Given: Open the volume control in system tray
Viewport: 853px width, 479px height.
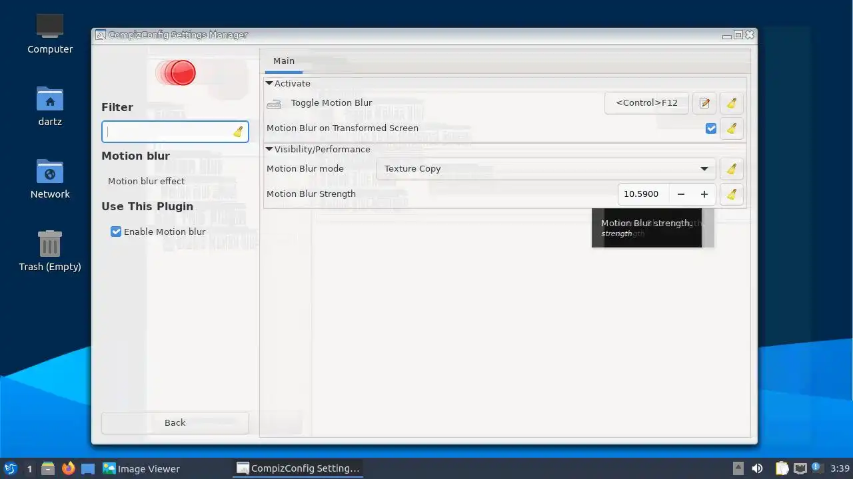Looking at the screenshot, I should pos(757,468).
